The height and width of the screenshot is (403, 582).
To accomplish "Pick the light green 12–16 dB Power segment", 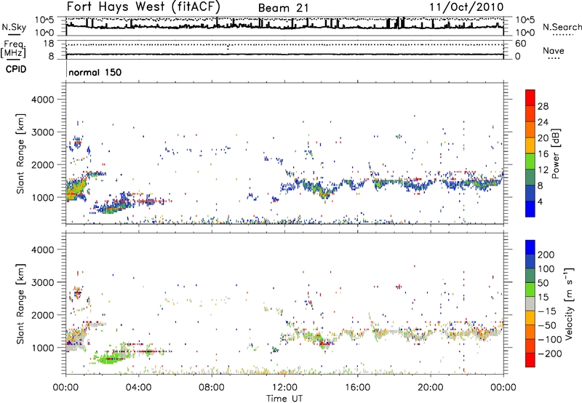I will [530, 161].
